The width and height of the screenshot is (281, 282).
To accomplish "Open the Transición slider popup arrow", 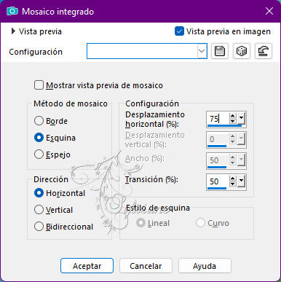I will coord(241,181).
